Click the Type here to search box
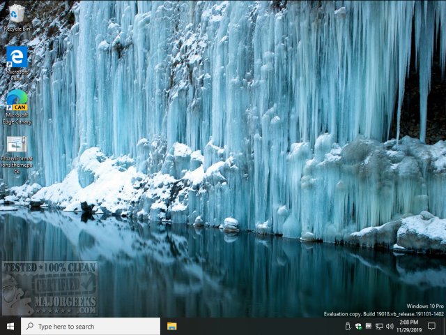Screen dimensions: 446x335 [x=91, y=326]
